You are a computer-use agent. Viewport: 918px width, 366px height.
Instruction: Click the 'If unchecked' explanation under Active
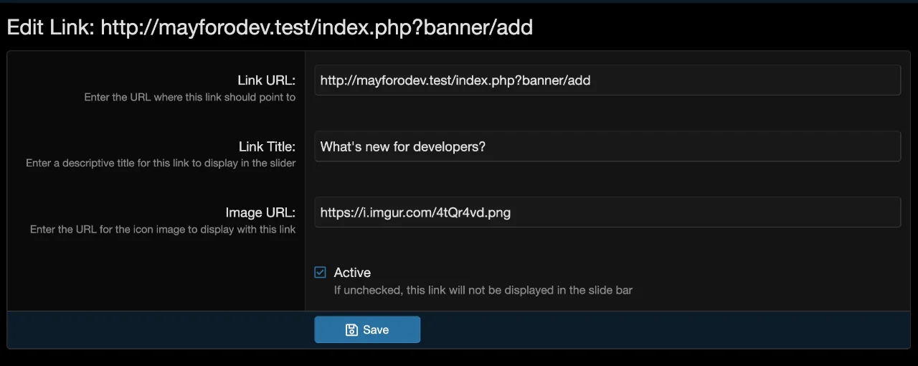click(483, 290)
